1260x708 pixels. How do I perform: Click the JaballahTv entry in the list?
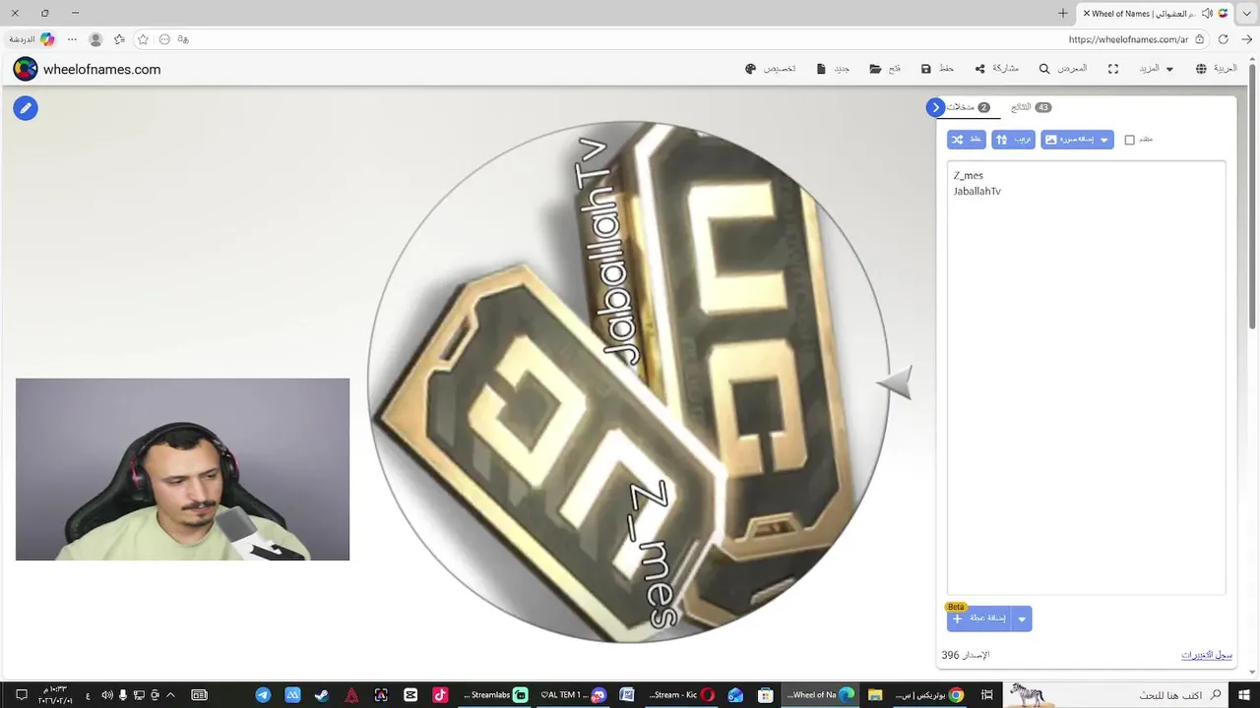coord(977,191)
